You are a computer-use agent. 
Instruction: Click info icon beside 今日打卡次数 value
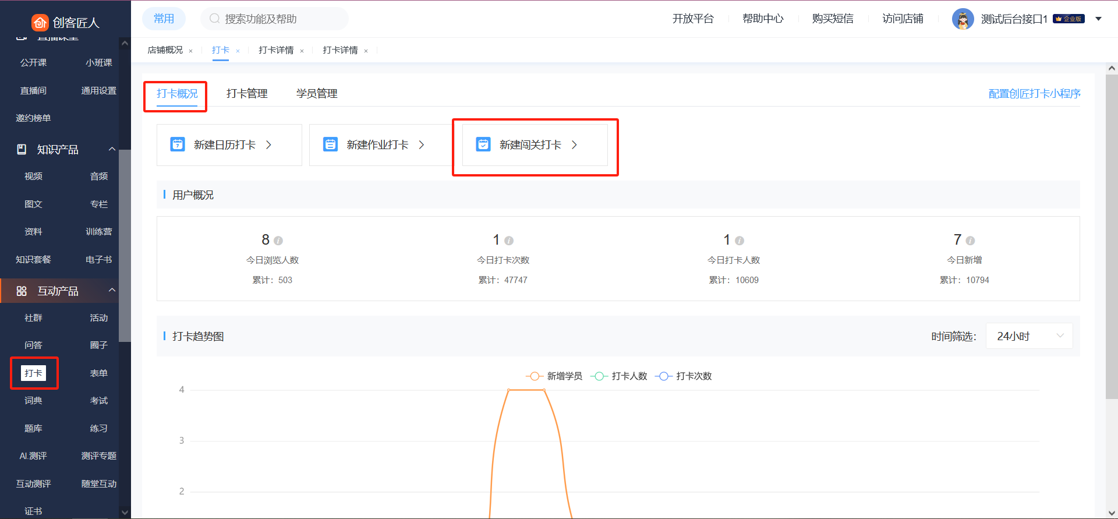(509, 241)
